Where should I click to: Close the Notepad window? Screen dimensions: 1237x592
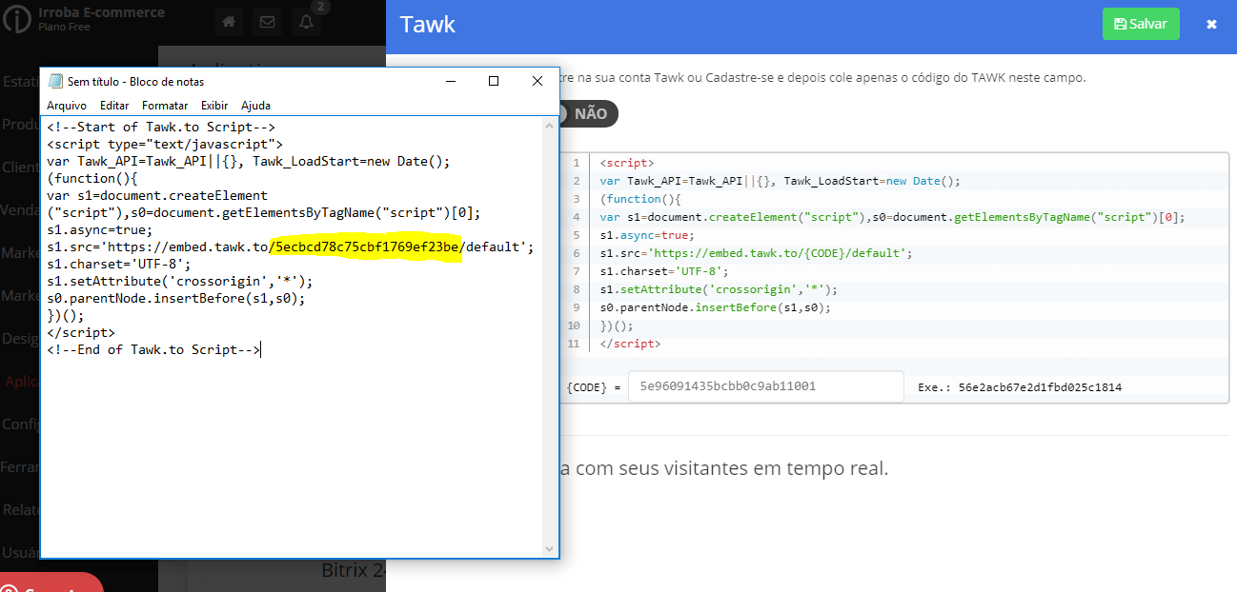tap(537, 82)
